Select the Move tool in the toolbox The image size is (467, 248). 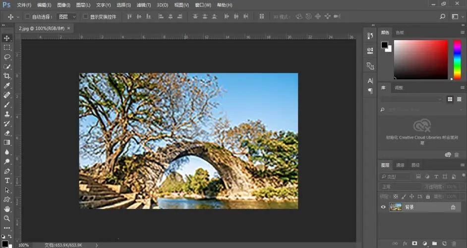click(7, 38)
